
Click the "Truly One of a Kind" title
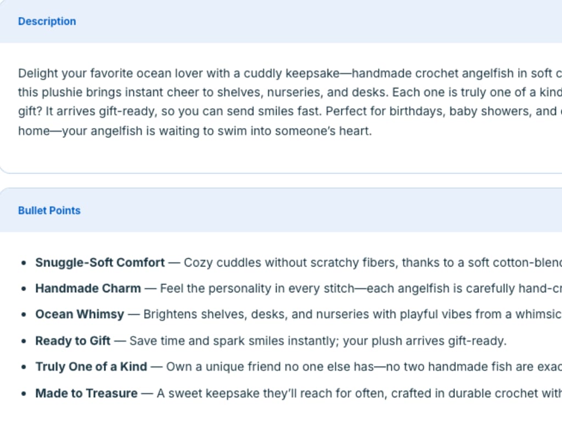(91, 367)
